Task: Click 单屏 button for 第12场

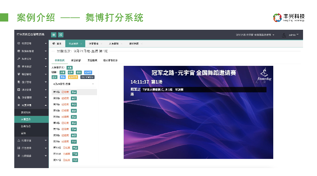Action: pyautogui.click(x=75, y=160)
